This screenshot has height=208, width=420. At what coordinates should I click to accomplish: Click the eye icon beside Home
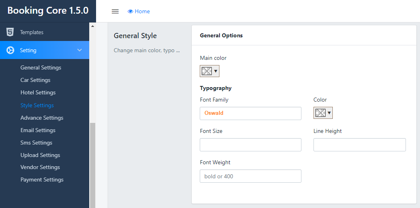[130, 11]
